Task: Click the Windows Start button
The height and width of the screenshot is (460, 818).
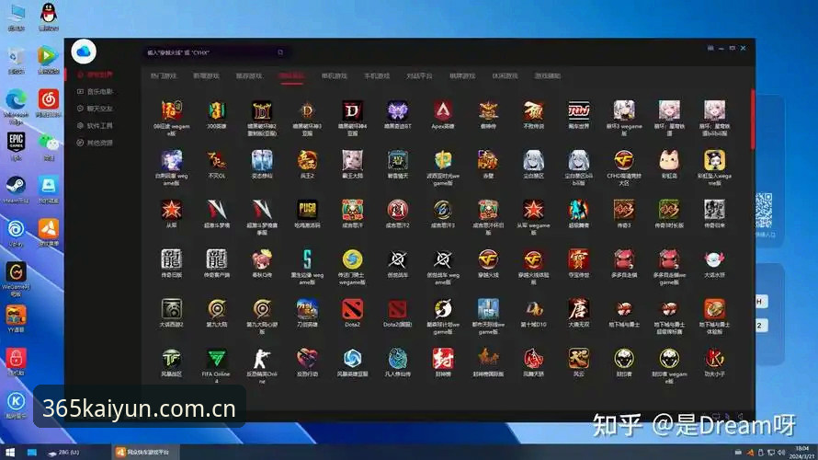Action: click(x=9, y=452)
